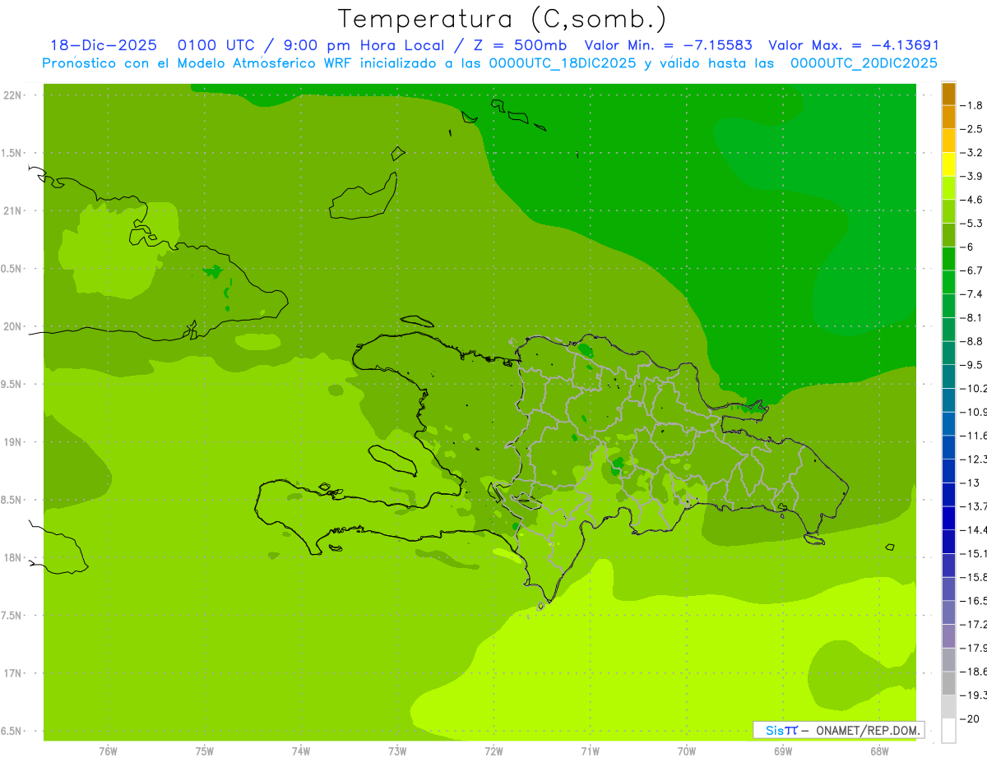Click the "Valor Min. = -7.15583" text
Screen dimensions: 987x762
click(669, 46)
